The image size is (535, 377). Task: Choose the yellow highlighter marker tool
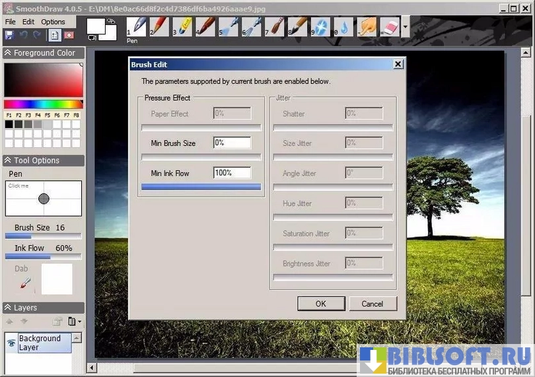pos(182,26)
